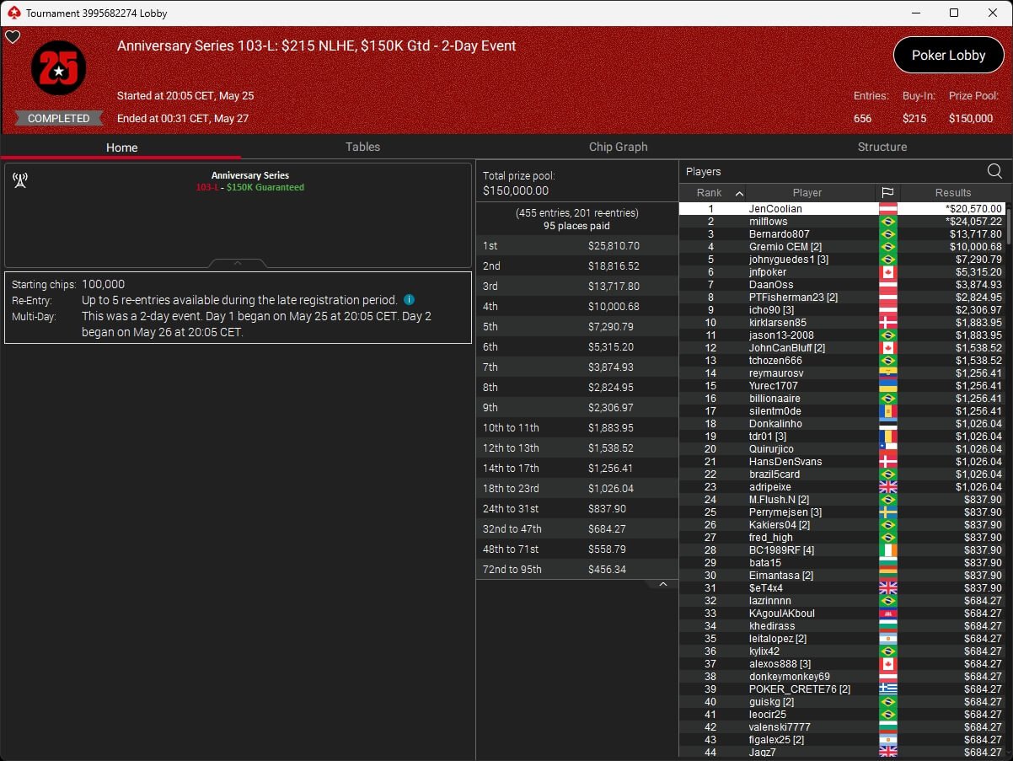The image size is (1013, 761).
Task: Switch to the Home tab
Action: click(121, 147)
